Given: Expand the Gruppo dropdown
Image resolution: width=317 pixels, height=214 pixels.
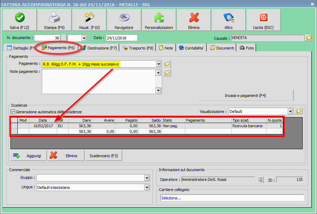Looking at the screenshot, I should (x=147, y=178).
